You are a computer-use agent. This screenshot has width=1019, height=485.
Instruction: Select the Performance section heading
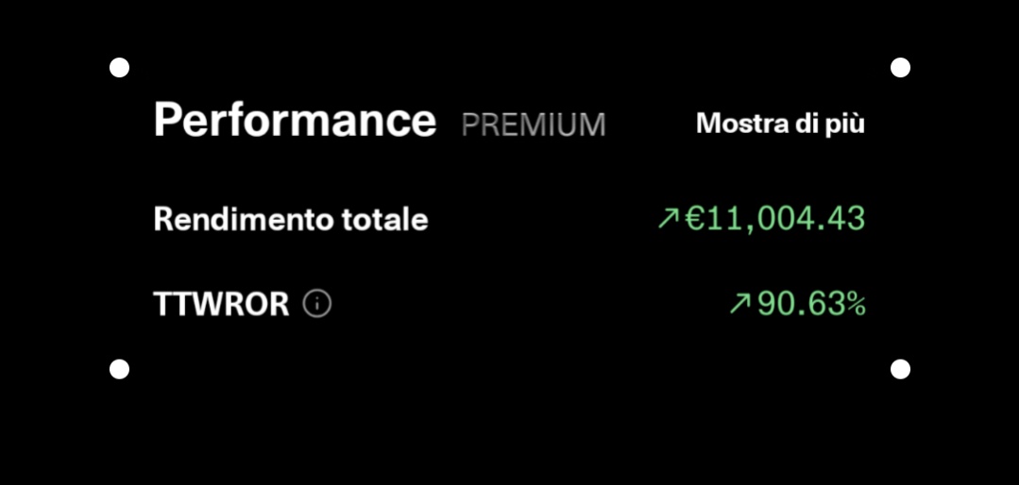click(x=295, y=120)
